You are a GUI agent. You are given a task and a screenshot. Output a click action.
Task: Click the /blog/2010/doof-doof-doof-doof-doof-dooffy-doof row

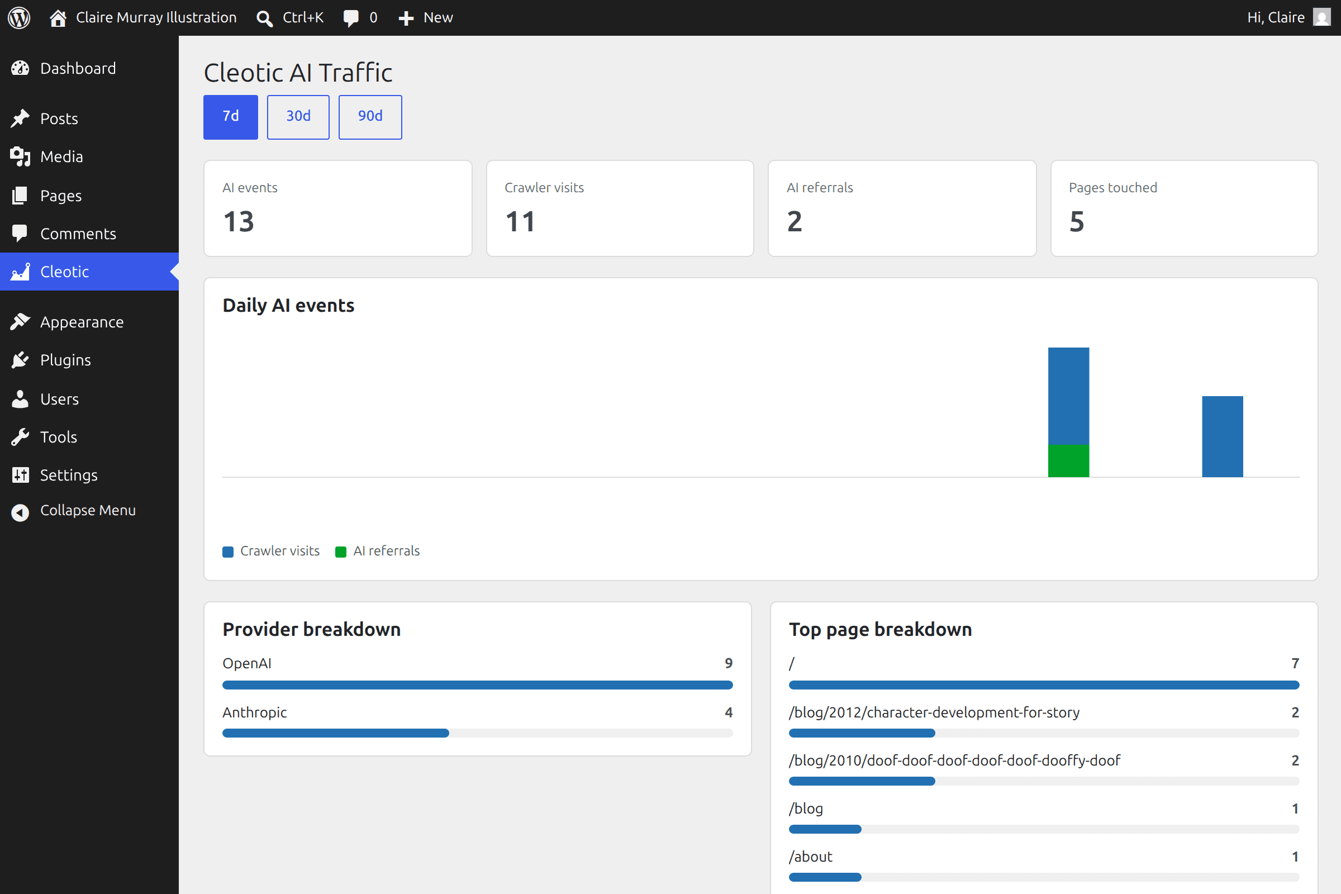tap(1044, 769)
